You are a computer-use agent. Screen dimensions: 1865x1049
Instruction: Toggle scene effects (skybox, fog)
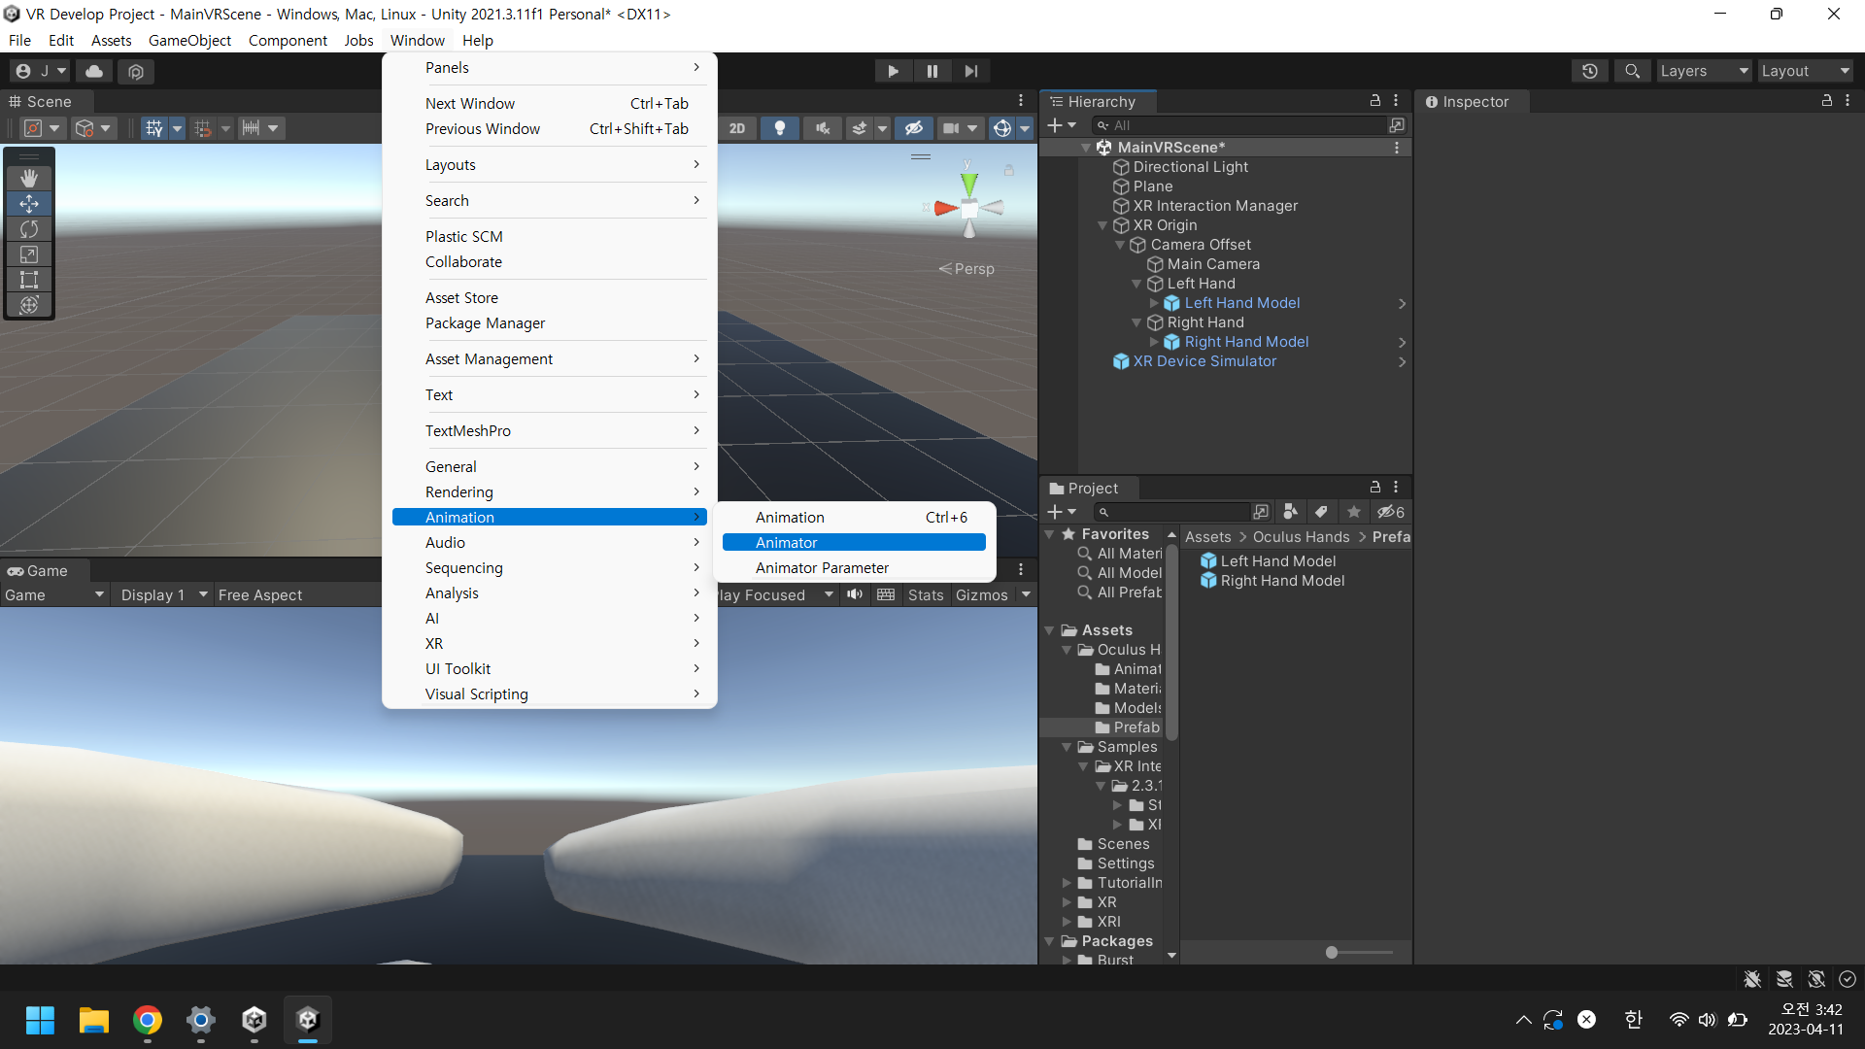tap(860, 128)
